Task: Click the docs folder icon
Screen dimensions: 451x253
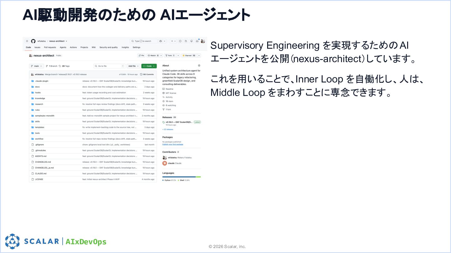Action: click(x=32, y=87)
